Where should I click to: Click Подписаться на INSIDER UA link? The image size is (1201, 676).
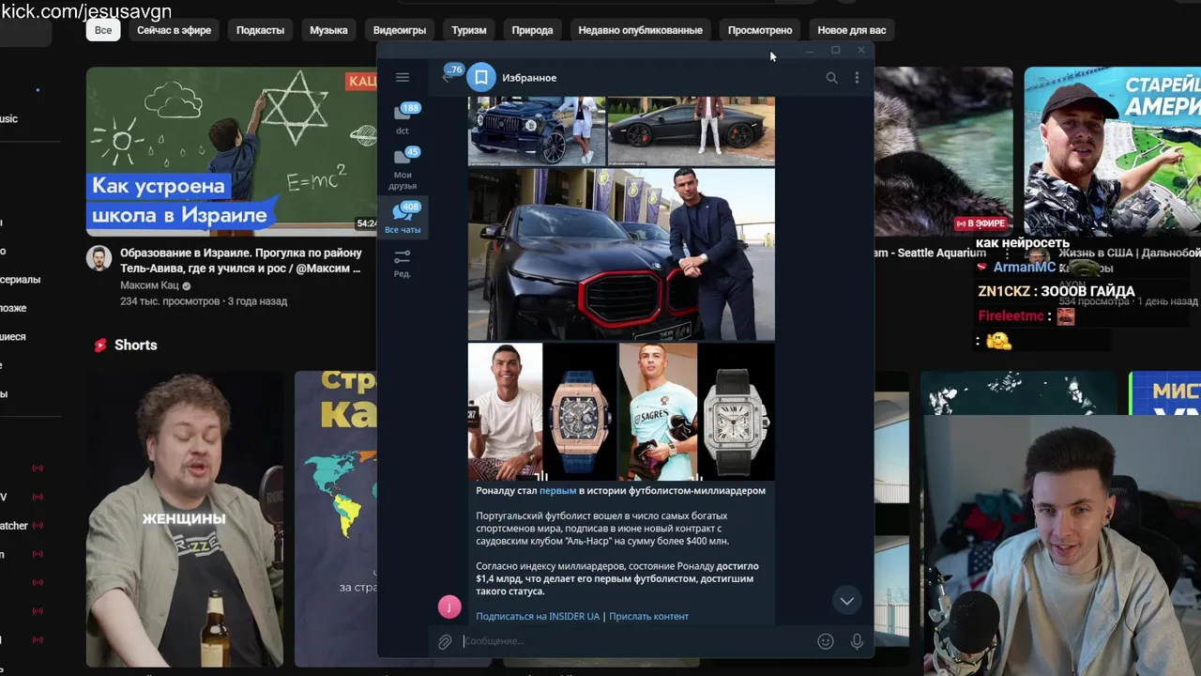538,616
